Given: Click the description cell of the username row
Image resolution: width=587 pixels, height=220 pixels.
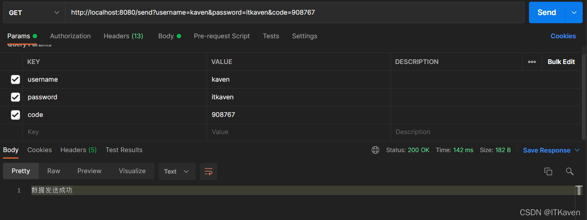Looking at the screenshot, I should [x=486, y=79].
